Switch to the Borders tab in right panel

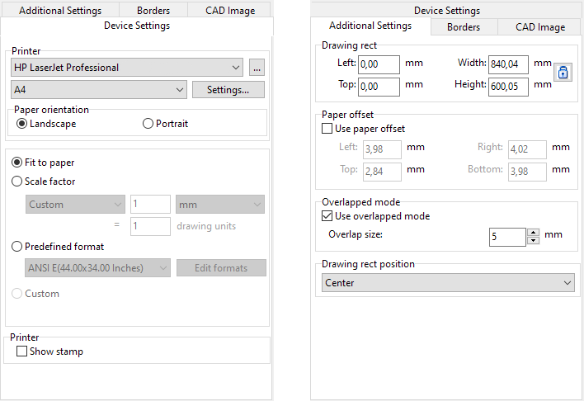[x=464, y=27]
